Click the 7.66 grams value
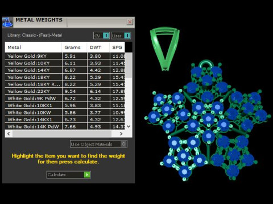The height and width of the screenshot is (204, 273). click(70, 126)
